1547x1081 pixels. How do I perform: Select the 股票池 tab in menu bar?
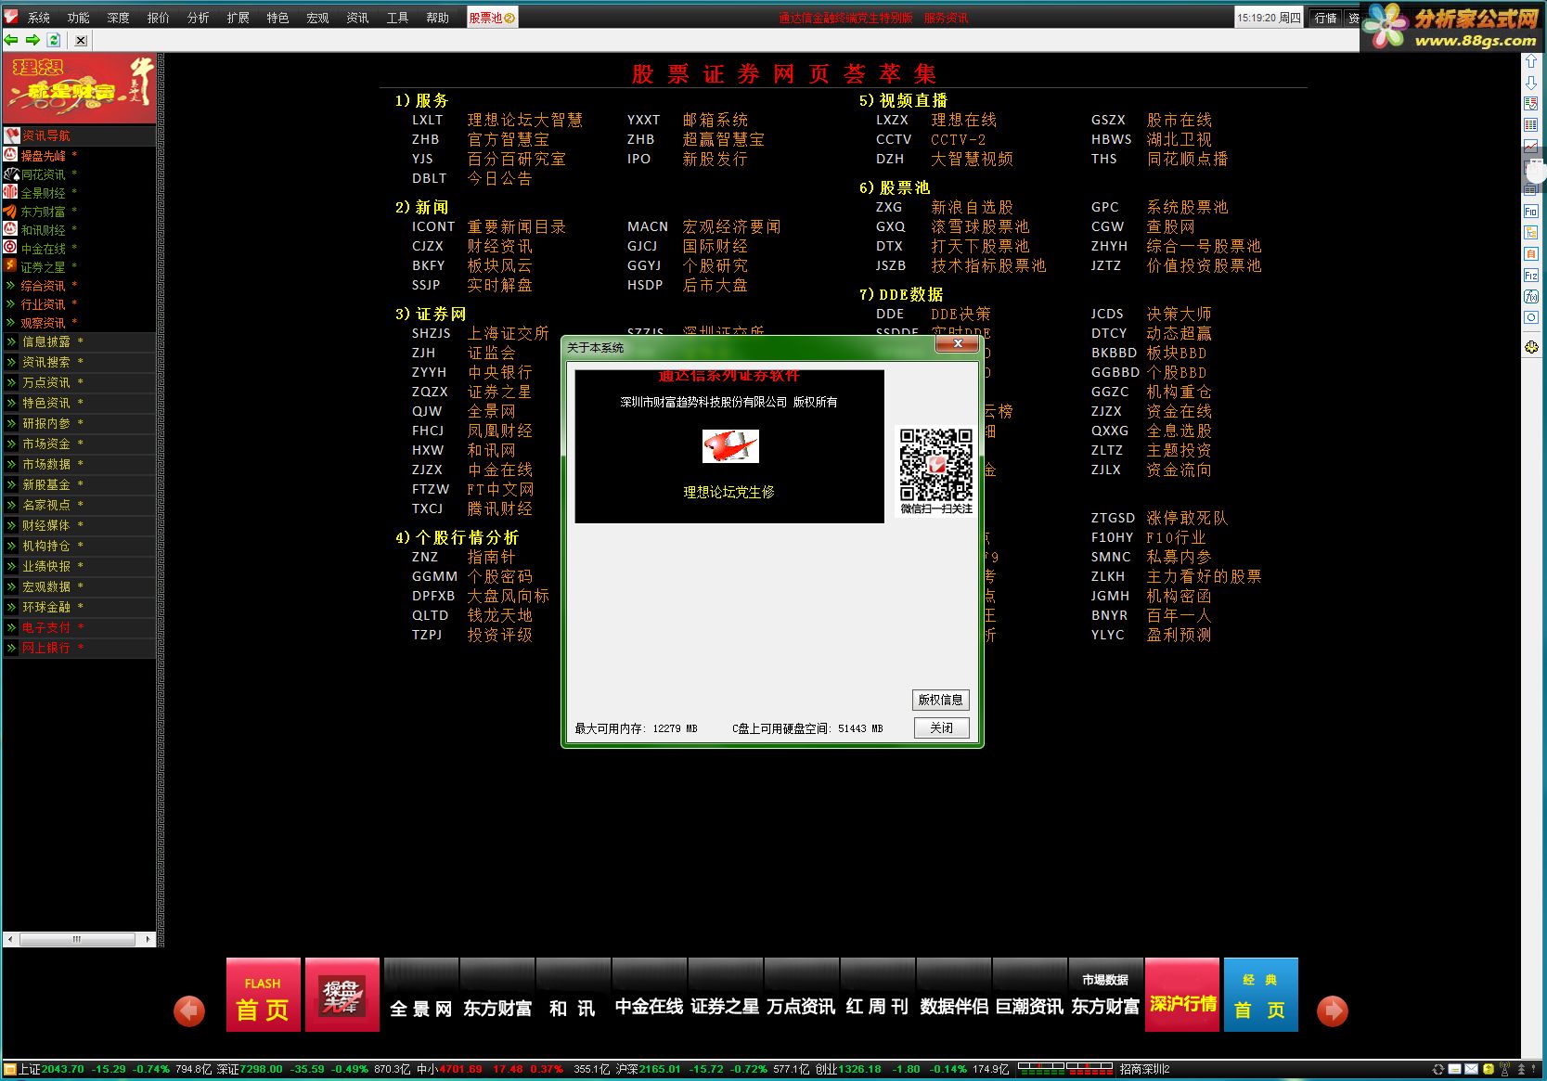click(492, 18)
